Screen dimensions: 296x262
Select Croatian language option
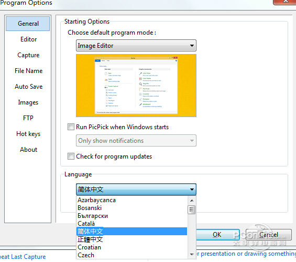[132, 247]
